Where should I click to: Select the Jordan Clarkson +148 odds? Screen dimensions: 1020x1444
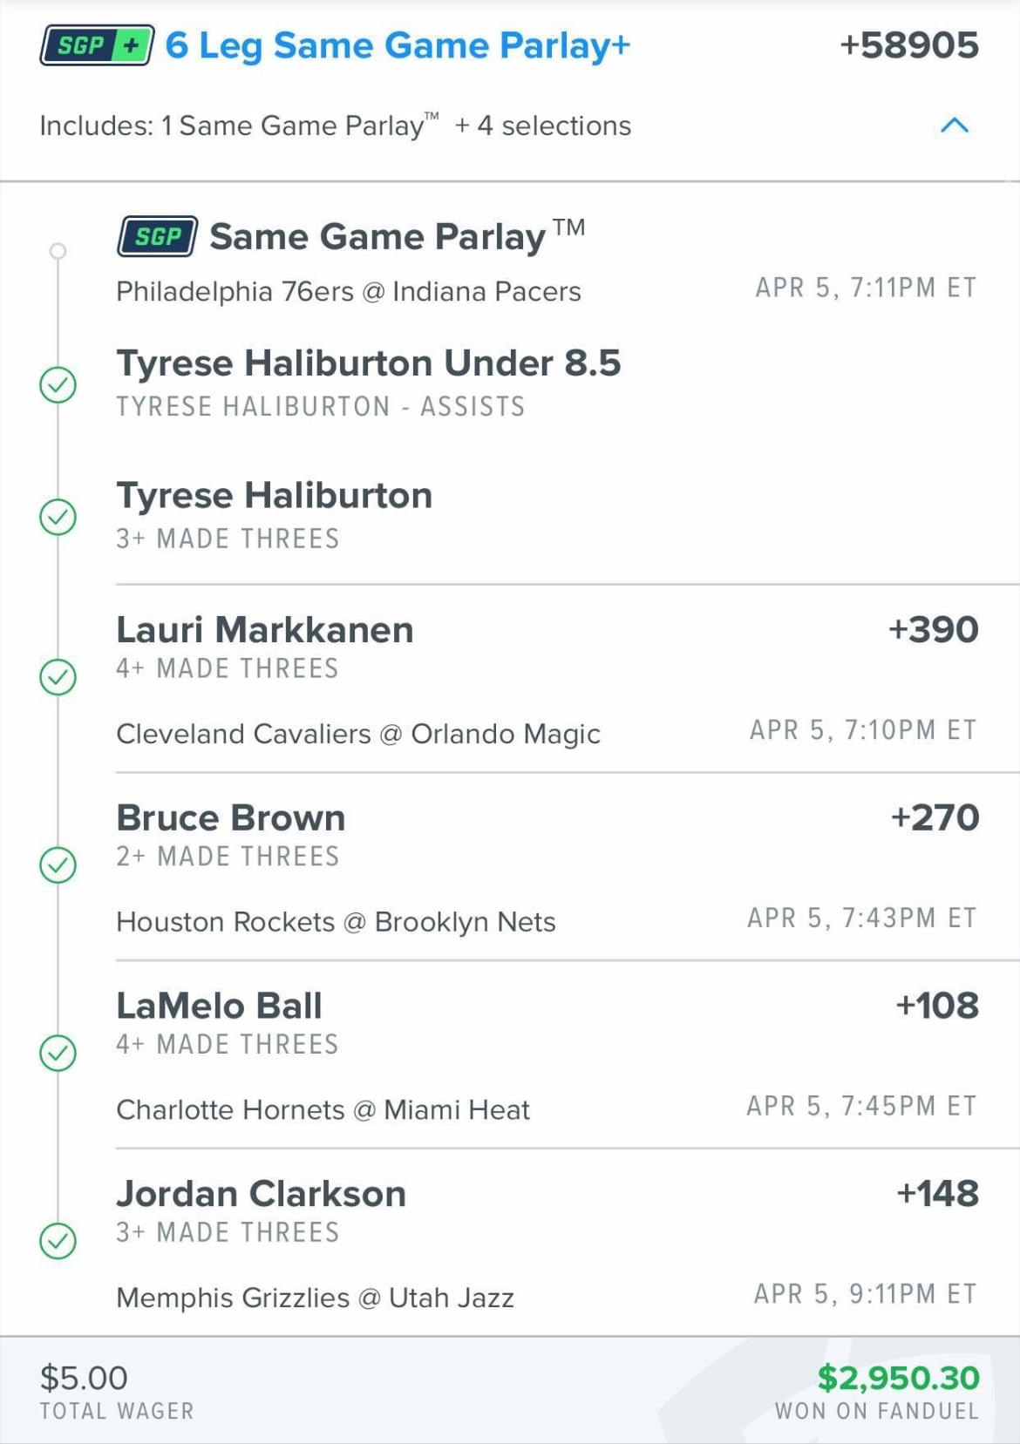point(938,1193)
